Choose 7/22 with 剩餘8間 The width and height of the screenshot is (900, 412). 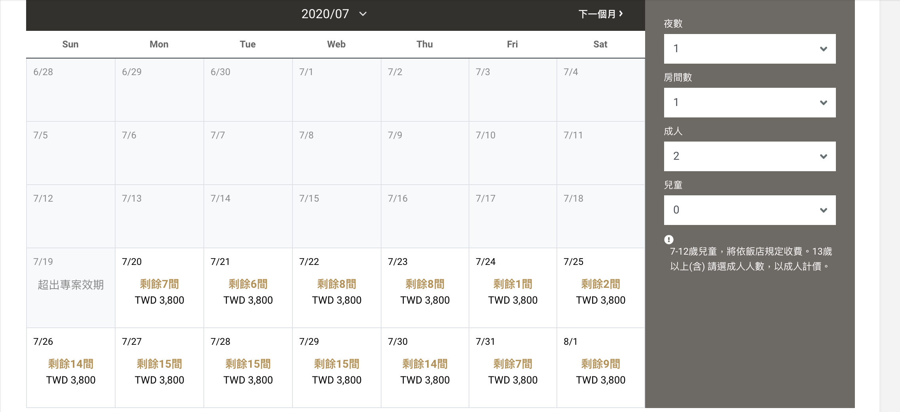pyautogui.click(x=337, y=288)
